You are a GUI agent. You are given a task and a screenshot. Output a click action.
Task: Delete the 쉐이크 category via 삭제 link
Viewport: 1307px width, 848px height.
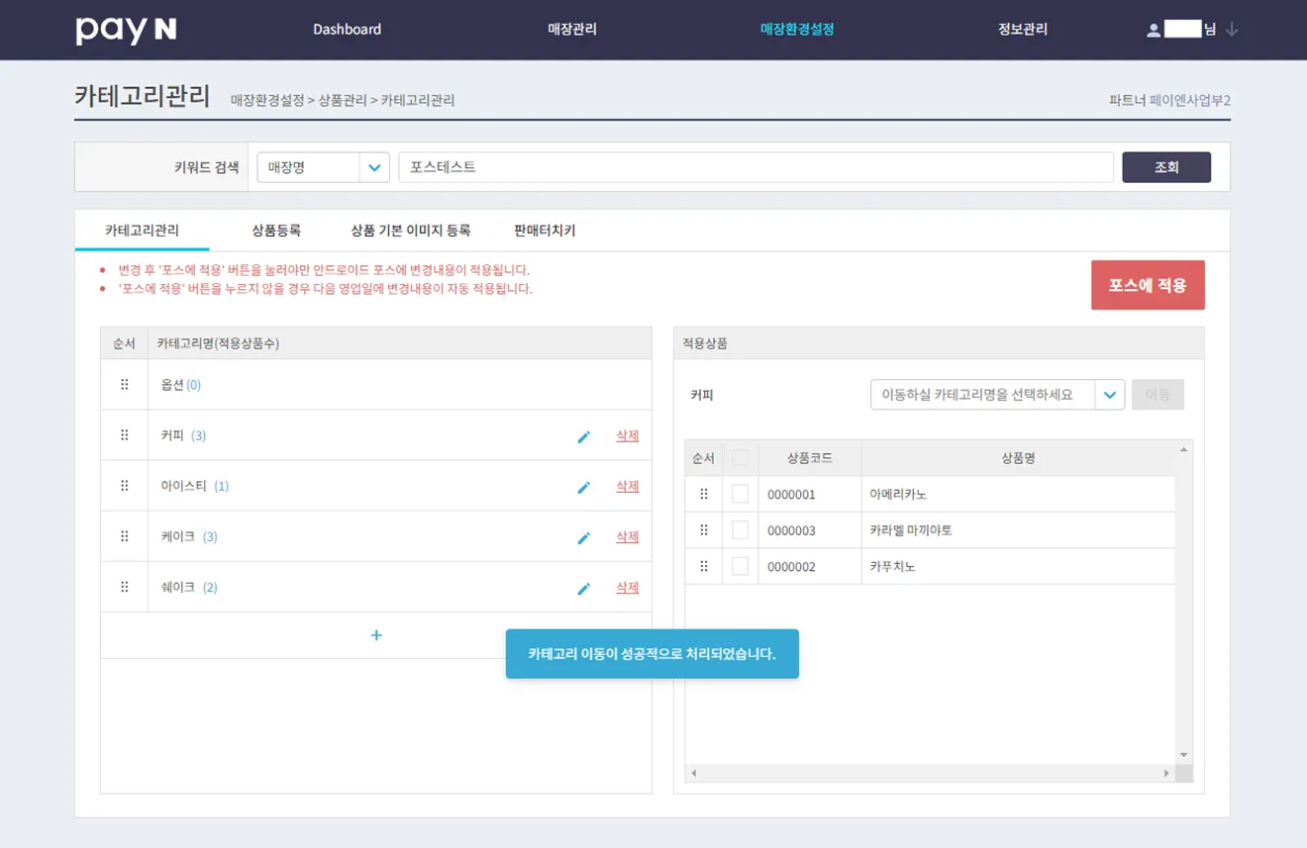pos(628,587)
